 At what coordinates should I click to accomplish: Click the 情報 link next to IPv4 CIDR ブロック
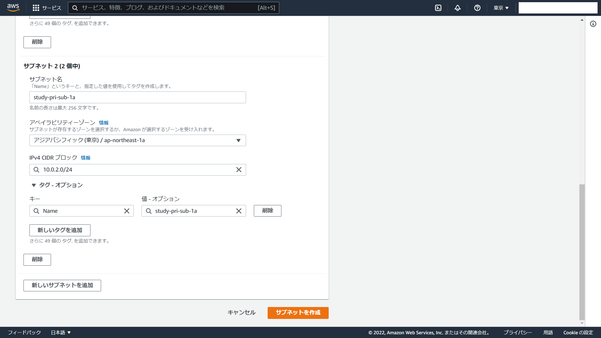(85, 158)
